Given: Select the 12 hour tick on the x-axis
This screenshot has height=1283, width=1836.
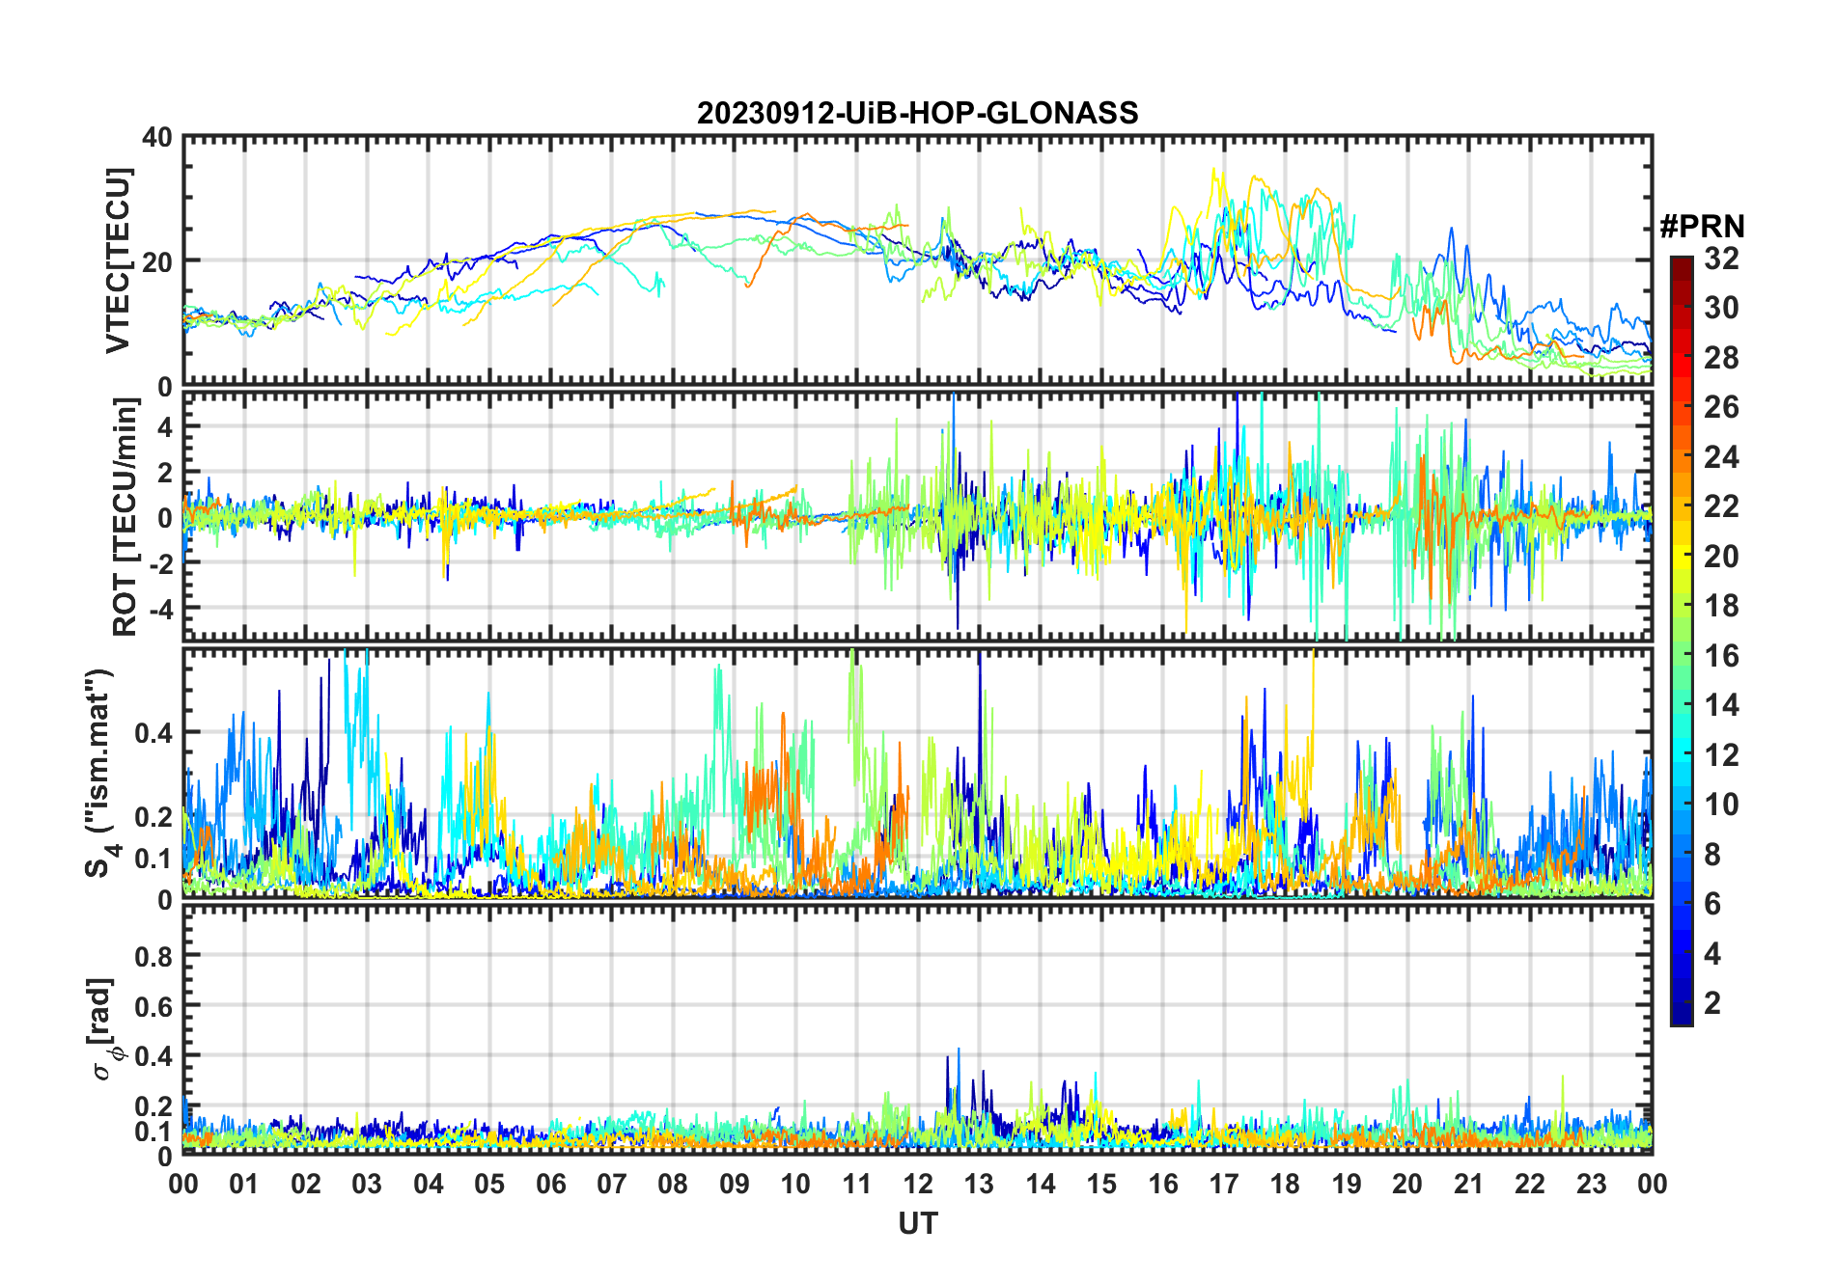Looking at the screenshot, I should [x=918, y=1184].
